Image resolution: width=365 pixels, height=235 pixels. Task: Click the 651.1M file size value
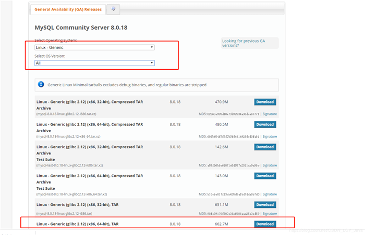click(x=222, y=204)
